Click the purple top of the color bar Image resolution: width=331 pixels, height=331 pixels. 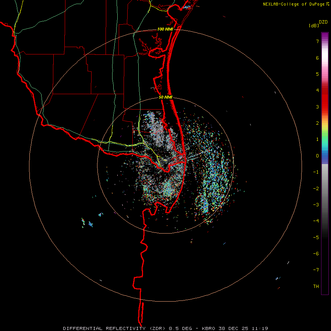(325, 36)
